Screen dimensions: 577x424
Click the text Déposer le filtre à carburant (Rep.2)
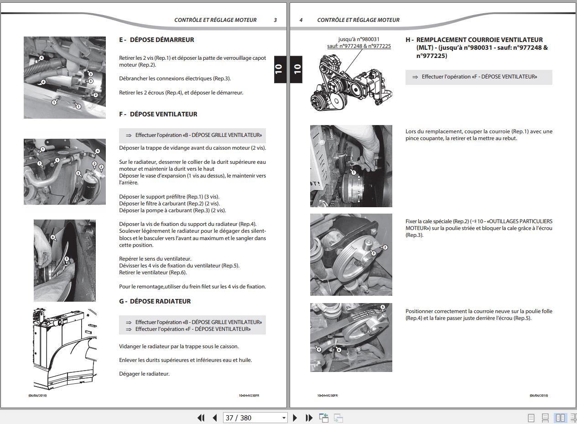(169, 204)
